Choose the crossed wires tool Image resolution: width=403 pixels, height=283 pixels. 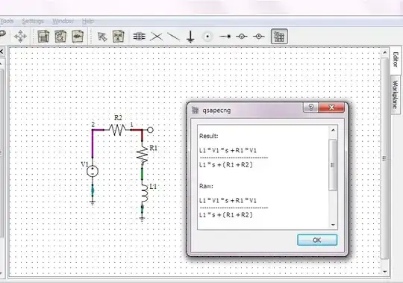pos(157,37)
